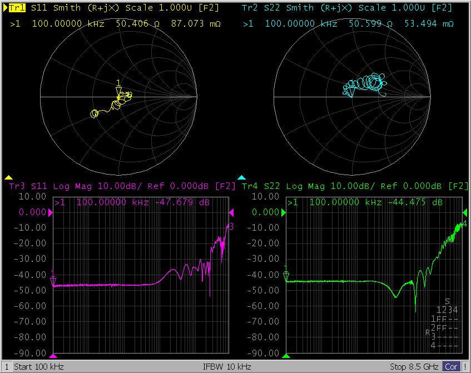Click the IFBW 10 kHz readout
Screen dimensions: 471x373
pos(227,367)
